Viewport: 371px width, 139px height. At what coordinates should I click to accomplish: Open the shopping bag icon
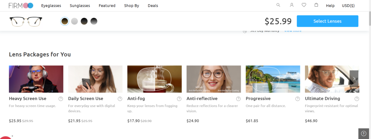[x=316, y=5]
